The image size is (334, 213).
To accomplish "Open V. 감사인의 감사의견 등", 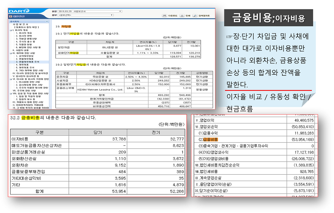I will pos(26,76).
